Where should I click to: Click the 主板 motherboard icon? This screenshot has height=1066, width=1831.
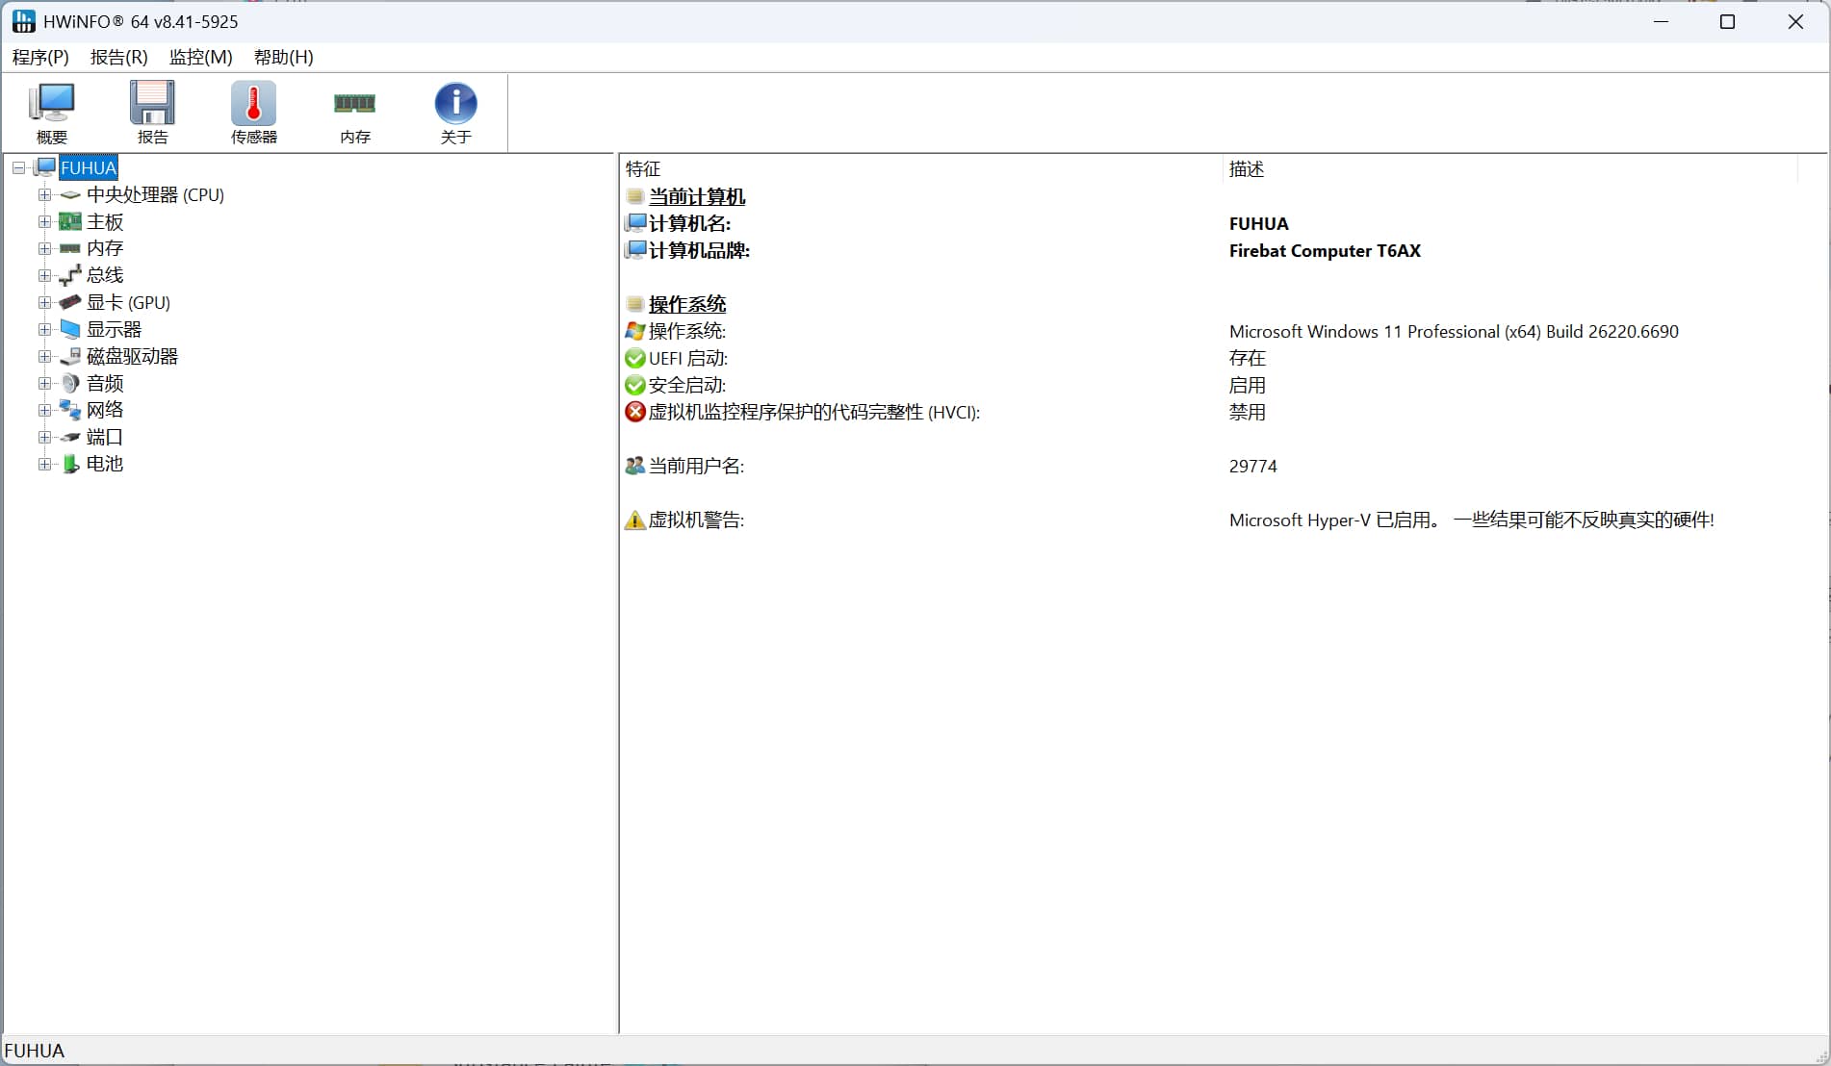pos(70,222)
